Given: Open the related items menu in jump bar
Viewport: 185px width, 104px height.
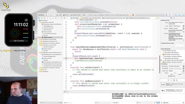Looking at the screenshot, I should [x=64, y=18].
